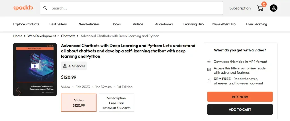290x121 pixels.
Task: Click the 1hr 59mins duration text
Action: [104, 87]
